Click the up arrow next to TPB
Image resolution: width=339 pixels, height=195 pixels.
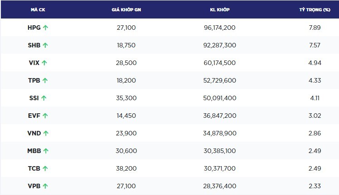pos(45,80)
